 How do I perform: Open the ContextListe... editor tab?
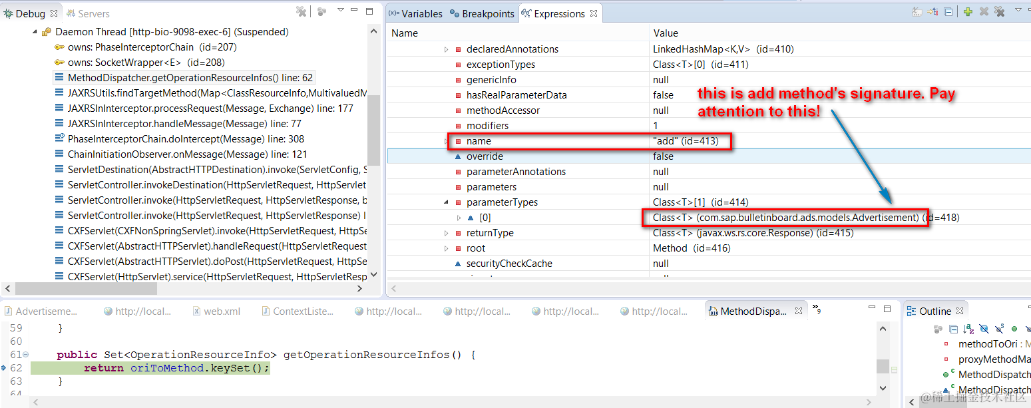click(x=298, y=311)
